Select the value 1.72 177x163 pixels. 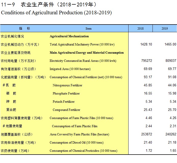[x=149, y=150]
